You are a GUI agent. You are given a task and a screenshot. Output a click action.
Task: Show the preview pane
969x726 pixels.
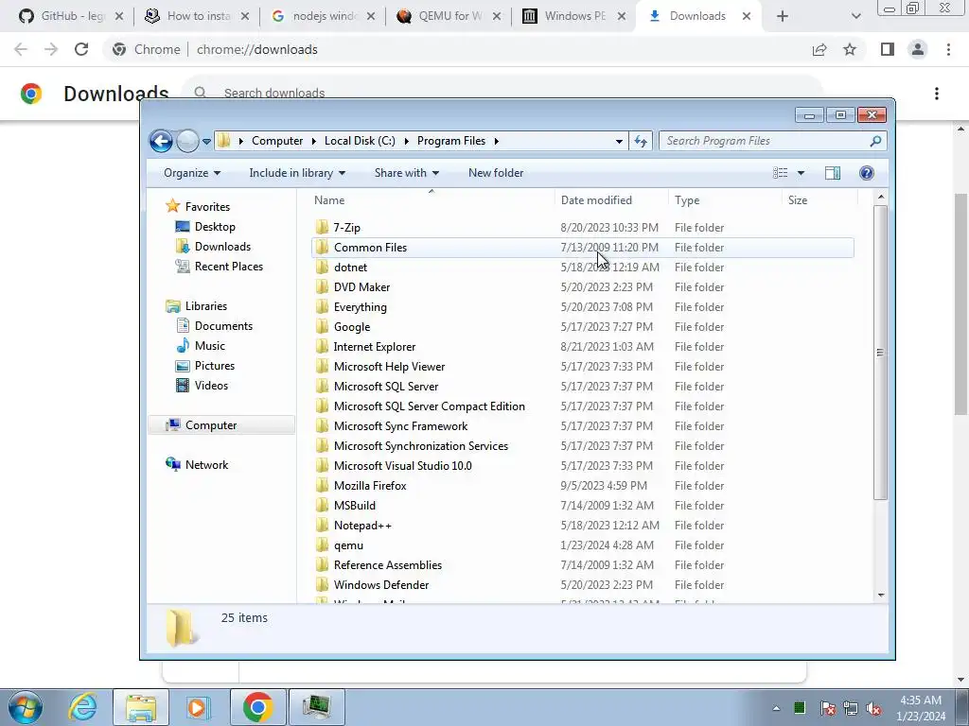[833, 173]
